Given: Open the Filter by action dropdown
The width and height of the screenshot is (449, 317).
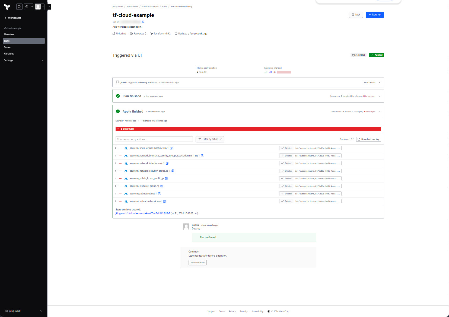Looking at the screenshot, I should coord(210,139).
